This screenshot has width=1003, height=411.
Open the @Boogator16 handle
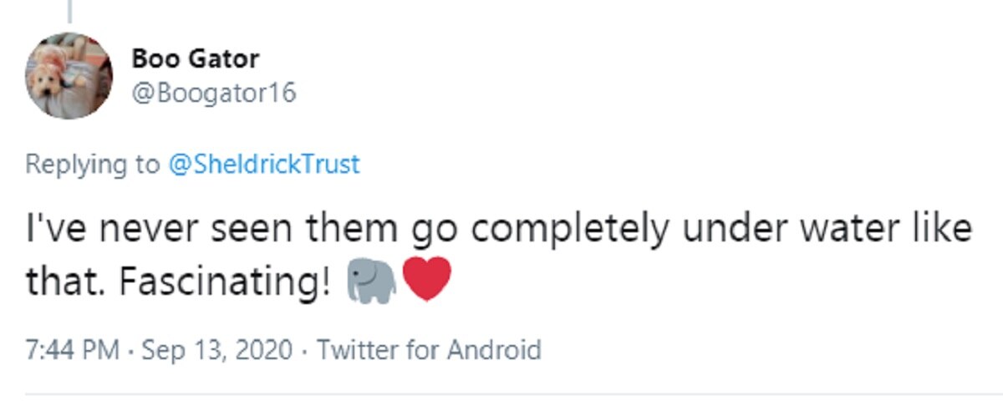pos(213,92)
